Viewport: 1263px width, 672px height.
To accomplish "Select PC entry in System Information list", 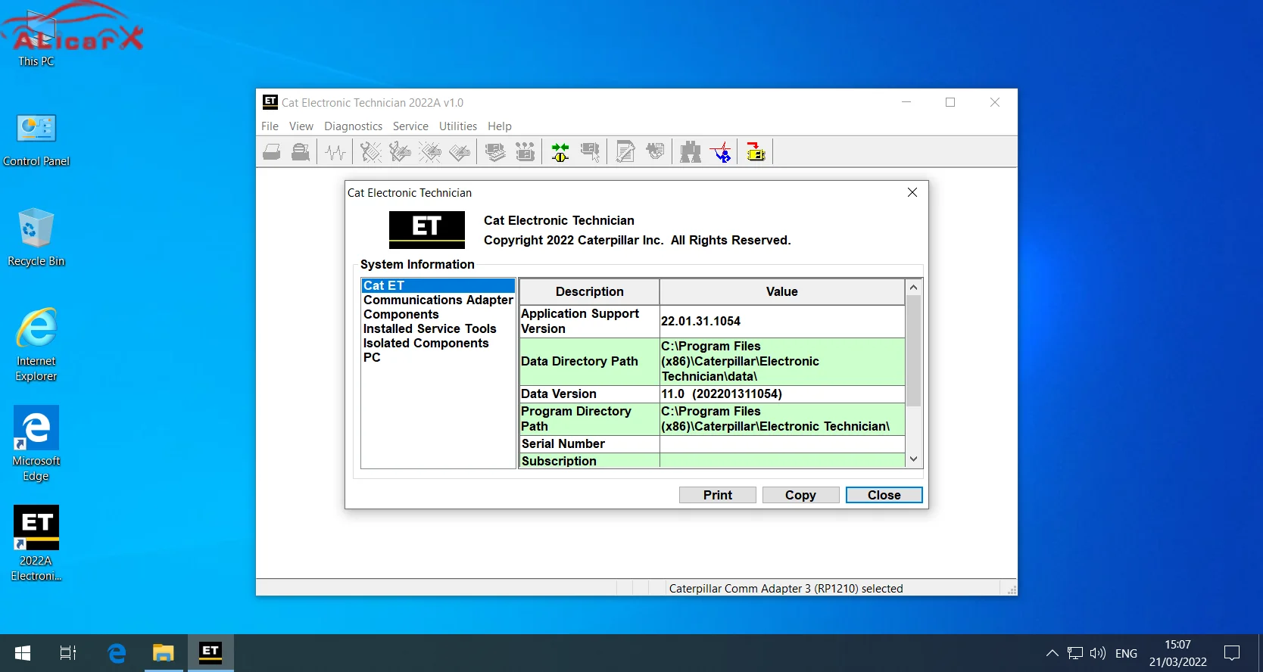I will tap(372, 357).
